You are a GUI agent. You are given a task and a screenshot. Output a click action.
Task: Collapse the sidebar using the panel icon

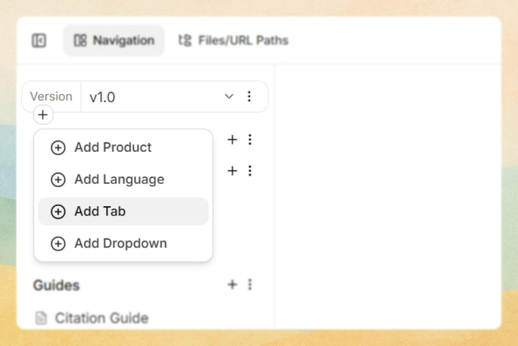pyautogui.click(x=39, y=41)
